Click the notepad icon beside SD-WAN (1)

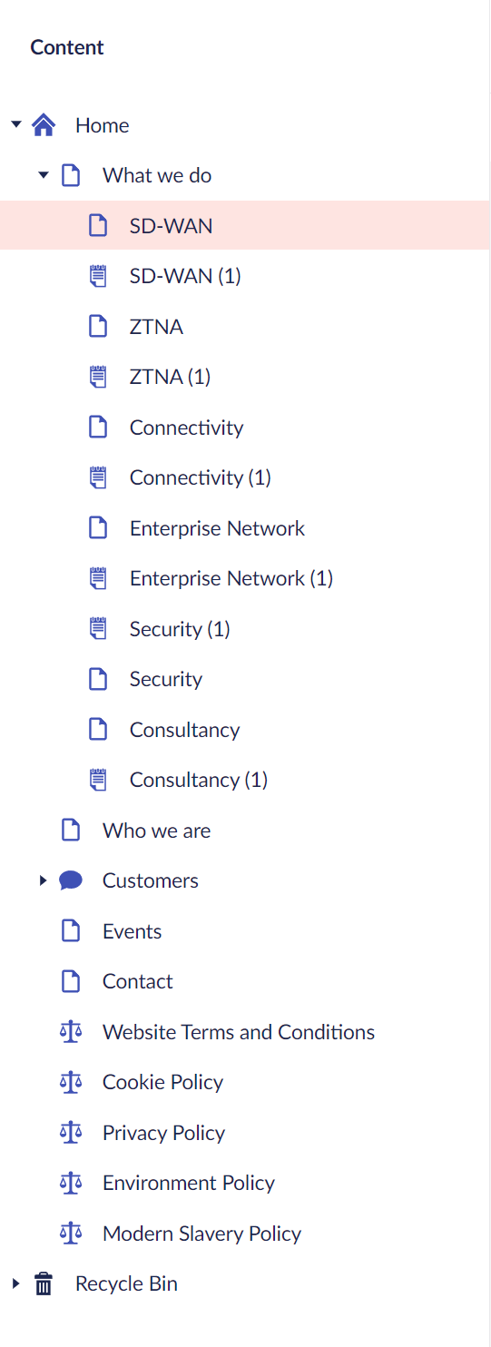(x=98, y=276)
